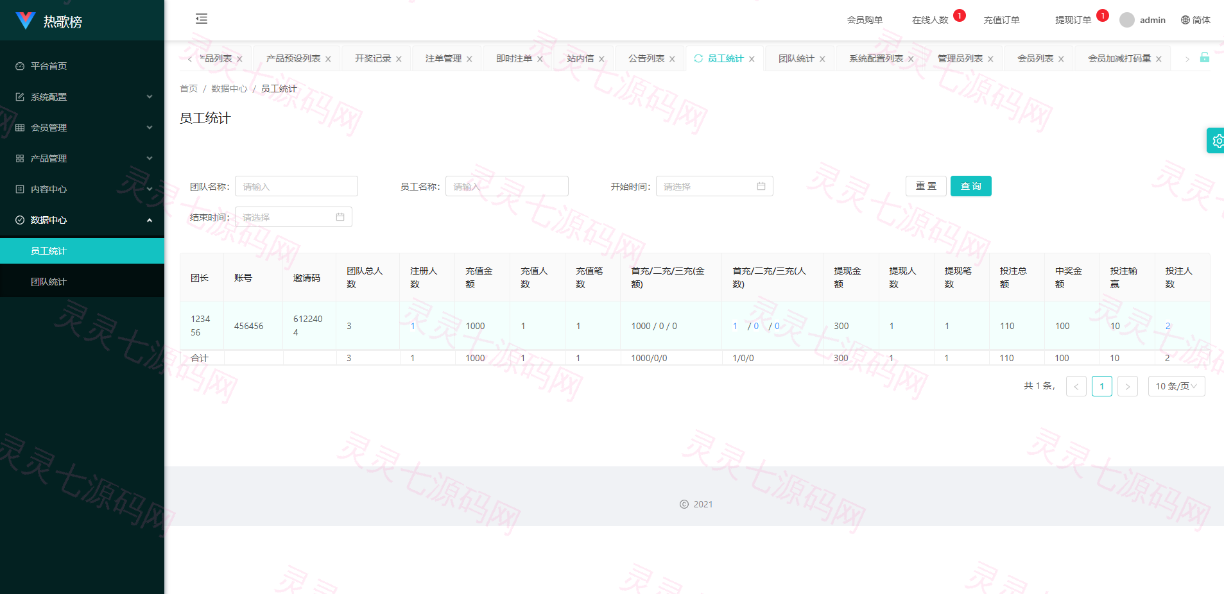This screenshot has width=1224, height=594.
Task: Expand the 系统配置 sidebar menu
Action: click(82, 97)
